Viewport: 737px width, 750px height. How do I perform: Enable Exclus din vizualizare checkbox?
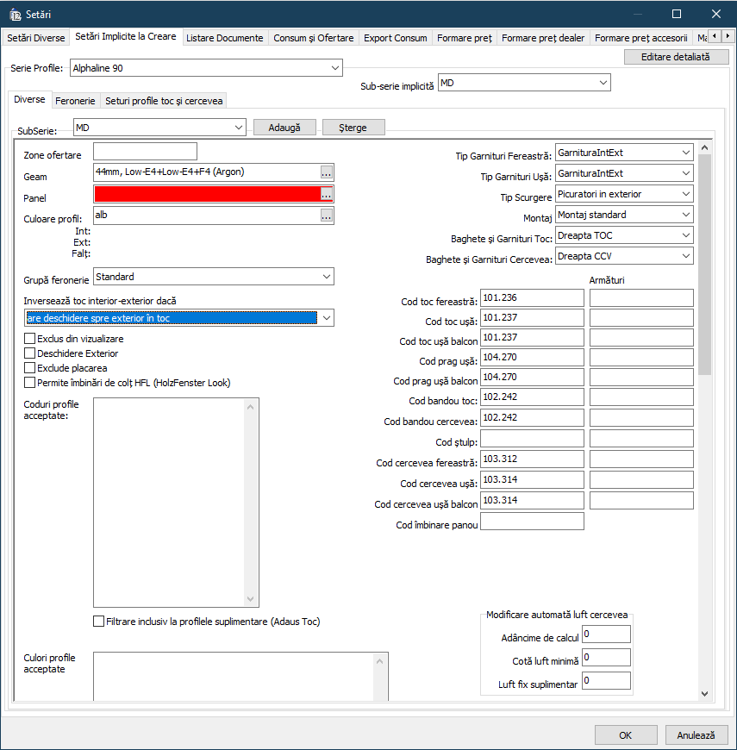coord(30,339)
